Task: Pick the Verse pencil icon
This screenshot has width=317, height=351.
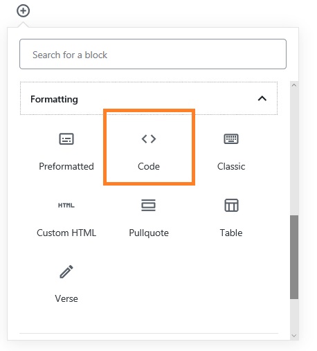Action: tap(66, 271)
